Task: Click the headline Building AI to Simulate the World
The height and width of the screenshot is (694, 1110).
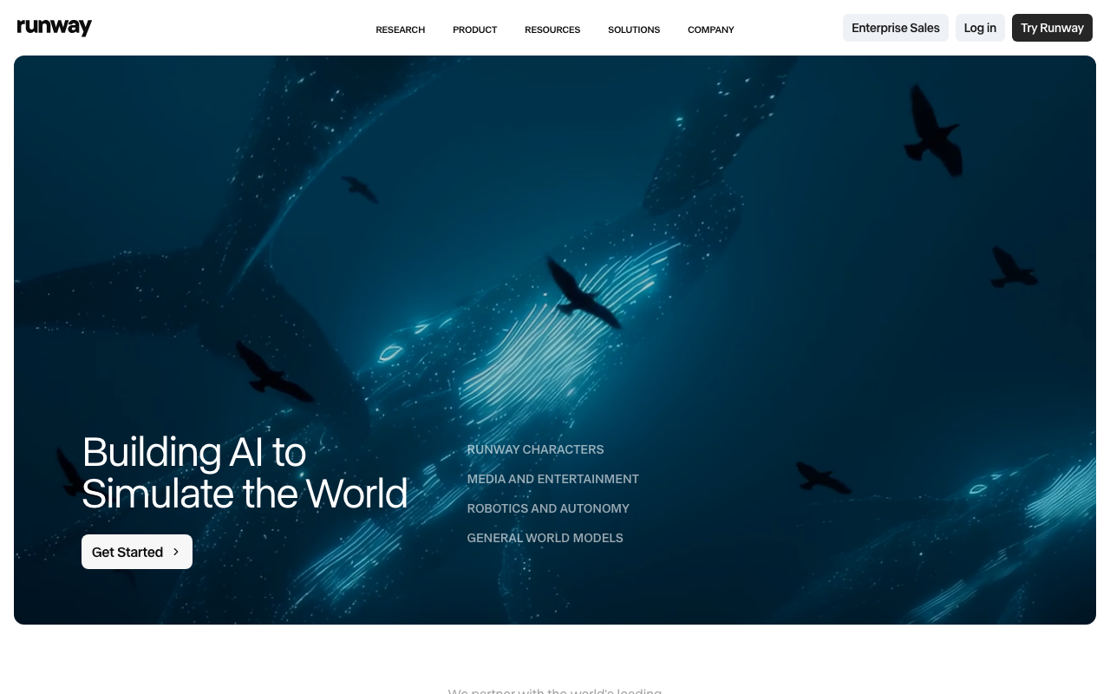Action: coord(245,473)
